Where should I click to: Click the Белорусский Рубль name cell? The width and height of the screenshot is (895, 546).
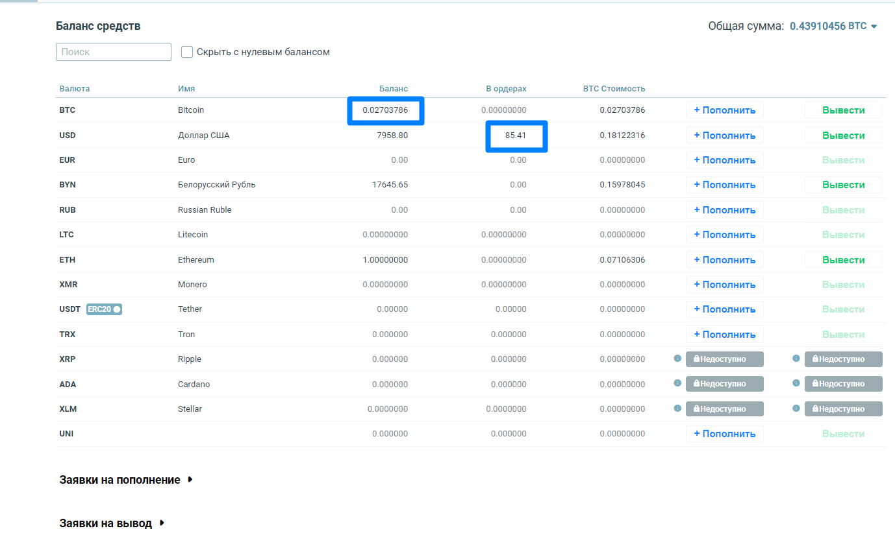pos(217,185)
